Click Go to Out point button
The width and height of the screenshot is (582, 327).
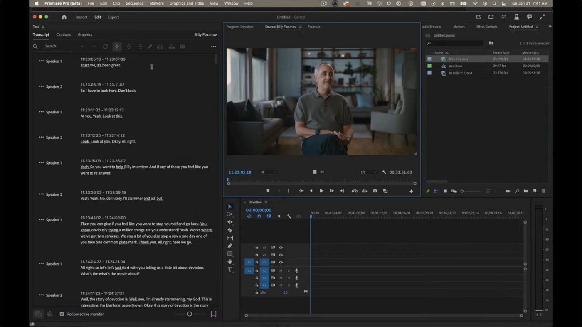coord(342,191)
